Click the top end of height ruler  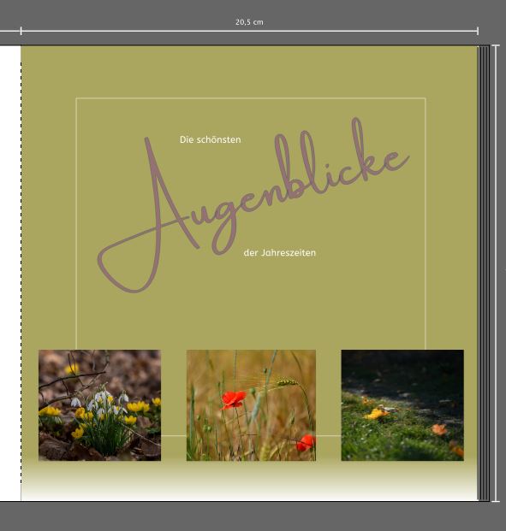pos(496,45)
